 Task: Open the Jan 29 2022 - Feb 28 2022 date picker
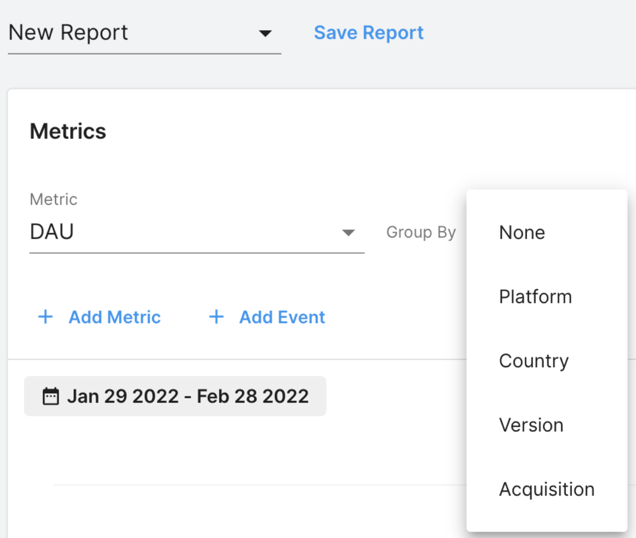(188, 396)
